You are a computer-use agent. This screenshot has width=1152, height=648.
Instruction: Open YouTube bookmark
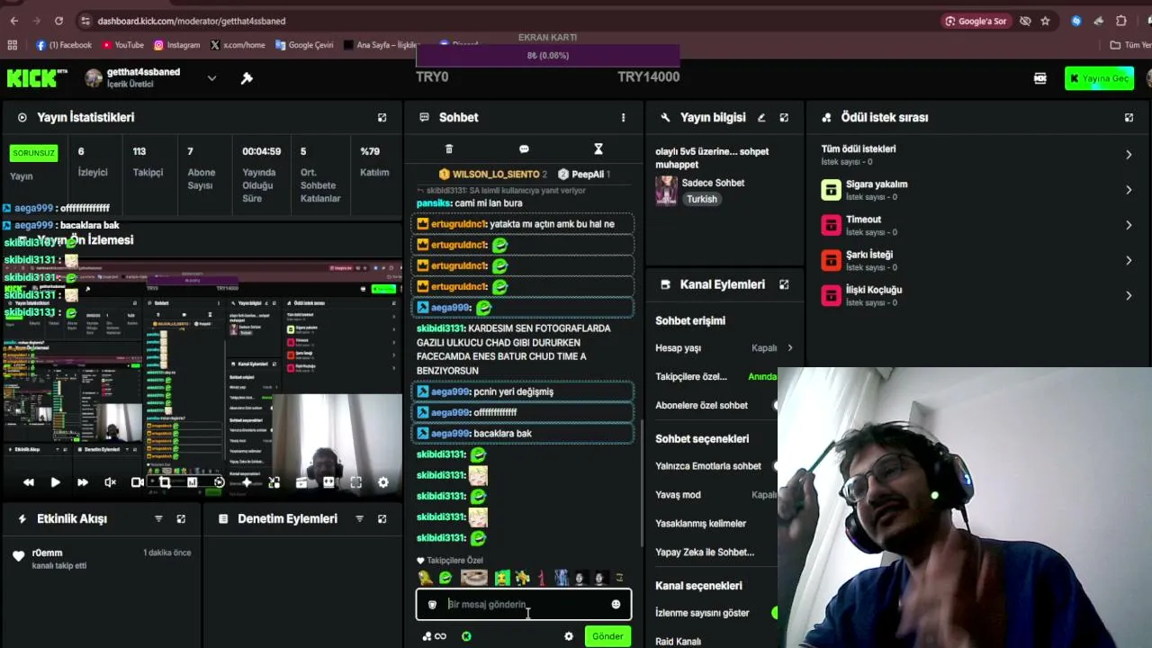click(x=123, y=45)
